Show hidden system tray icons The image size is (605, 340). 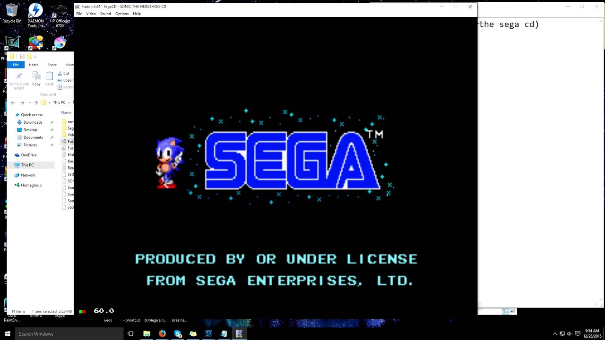tap(555, 334)
